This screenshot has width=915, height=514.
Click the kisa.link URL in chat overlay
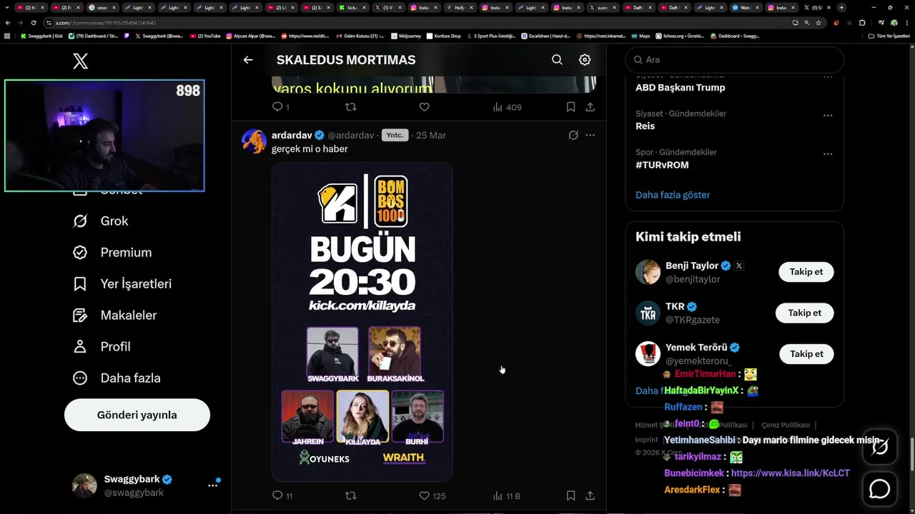791,473
